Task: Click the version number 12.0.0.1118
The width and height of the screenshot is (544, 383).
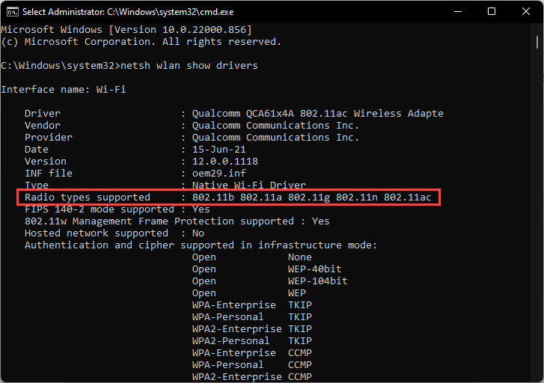Action: (x=224, y=162)
